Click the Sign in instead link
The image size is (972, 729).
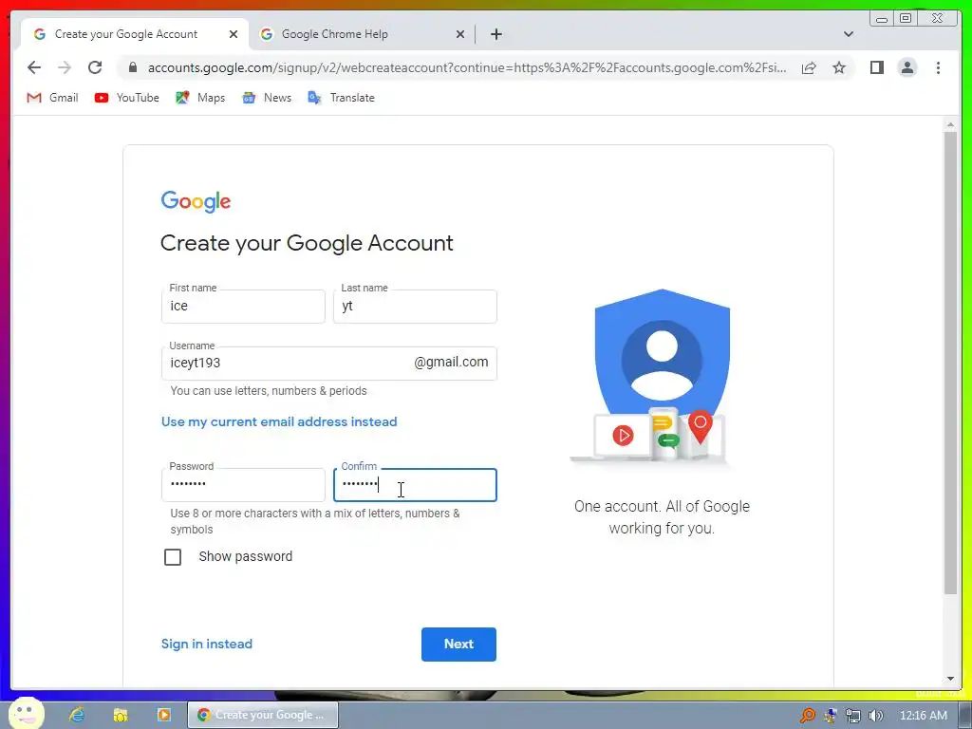tap(206, 645)
